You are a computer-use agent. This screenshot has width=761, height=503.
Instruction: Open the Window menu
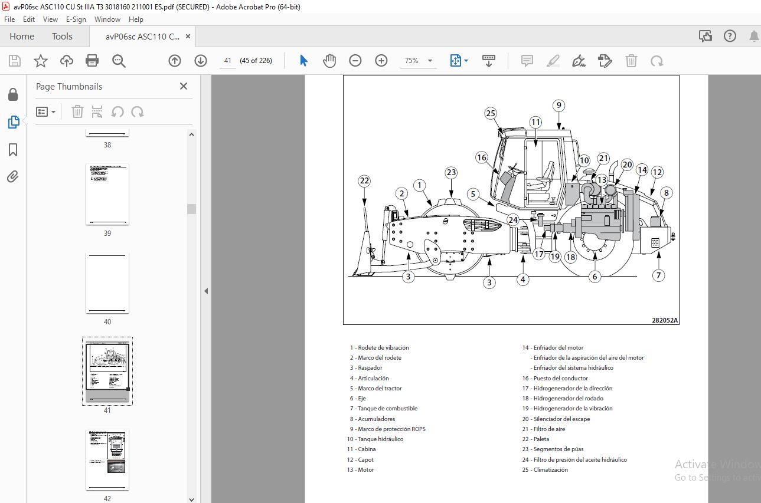tap(107, 19)
